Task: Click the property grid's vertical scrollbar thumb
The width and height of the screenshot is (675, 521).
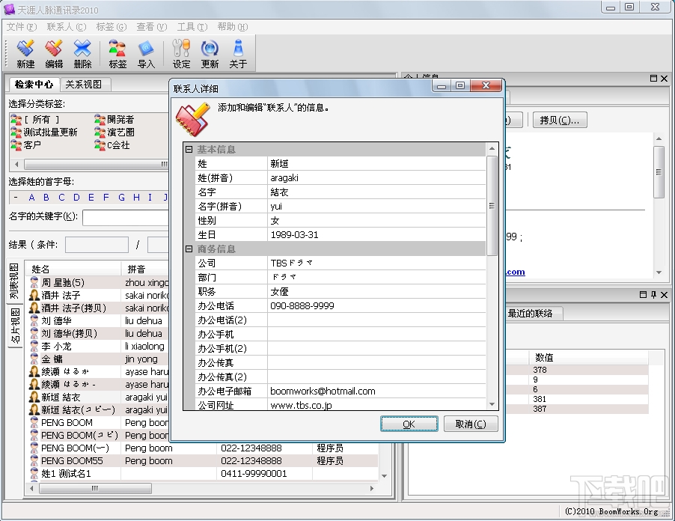Action: coord(492,206)
